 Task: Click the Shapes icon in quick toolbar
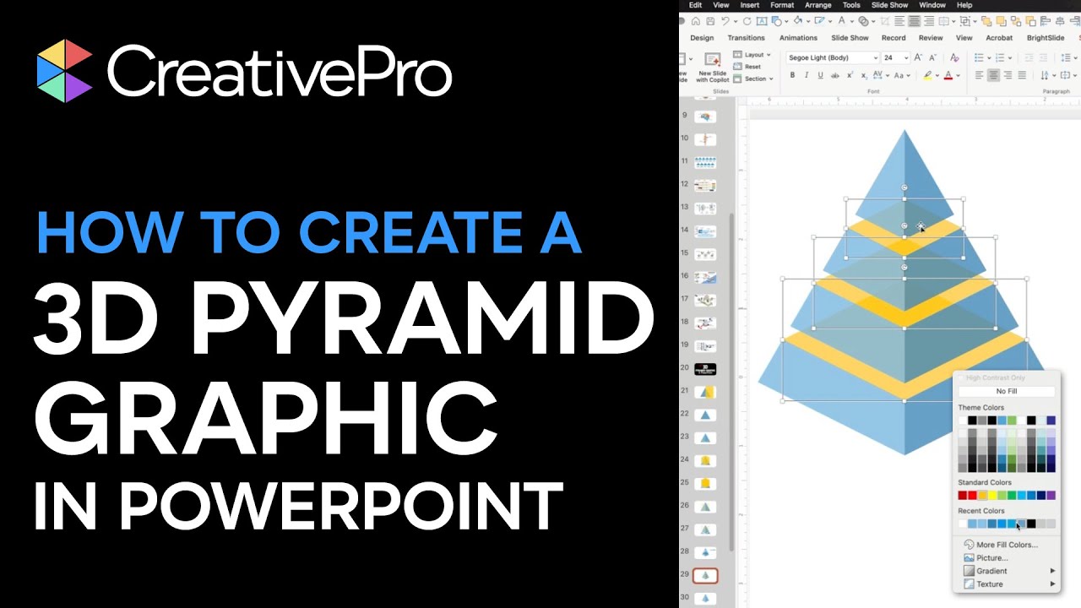(x=777, y=21)
